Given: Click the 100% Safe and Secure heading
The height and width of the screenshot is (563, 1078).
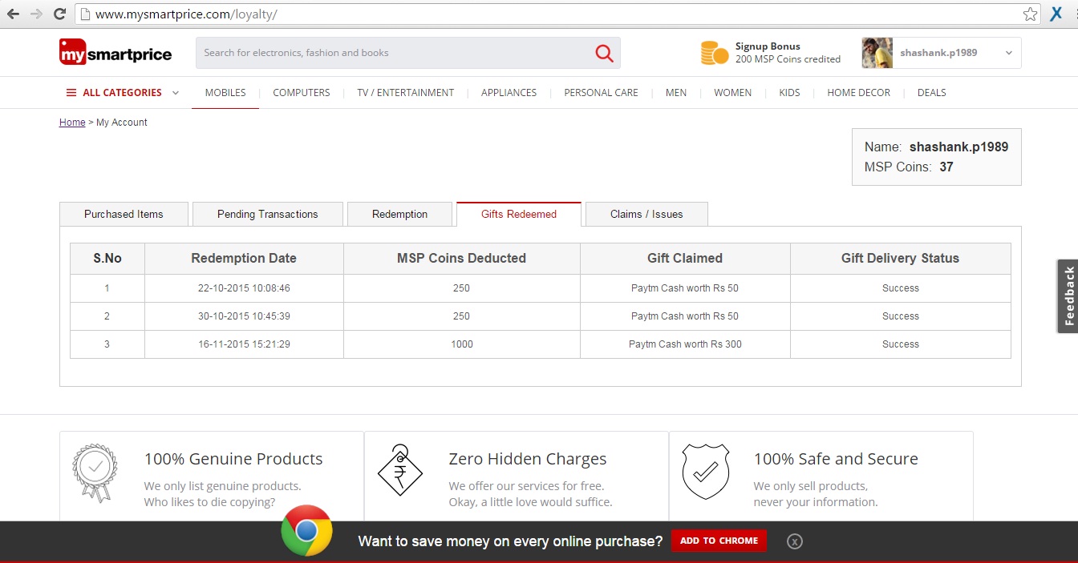Looking at the screenshot, I should tap(836, 459).
